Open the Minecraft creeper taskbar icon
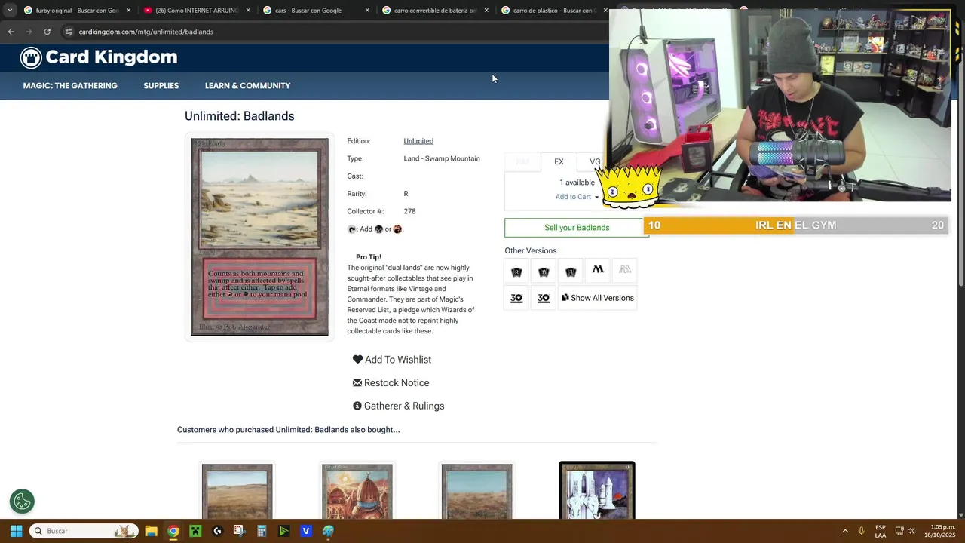The height and width of the screenshot is (543, 965). 195,531
